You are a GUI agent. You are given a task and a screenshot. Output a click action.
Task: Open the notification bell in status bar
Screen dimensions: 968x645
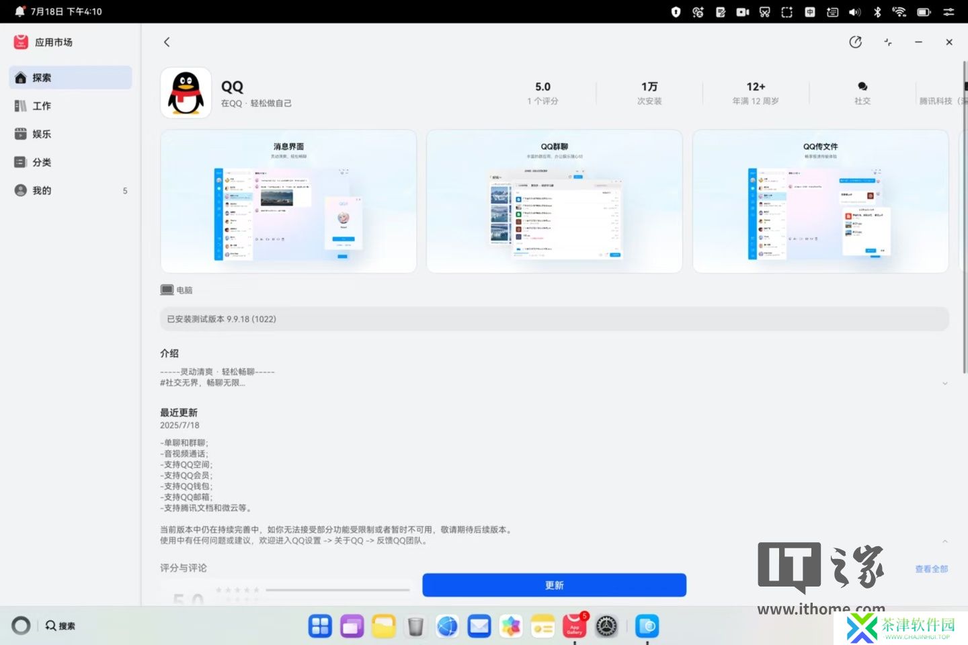19,11
